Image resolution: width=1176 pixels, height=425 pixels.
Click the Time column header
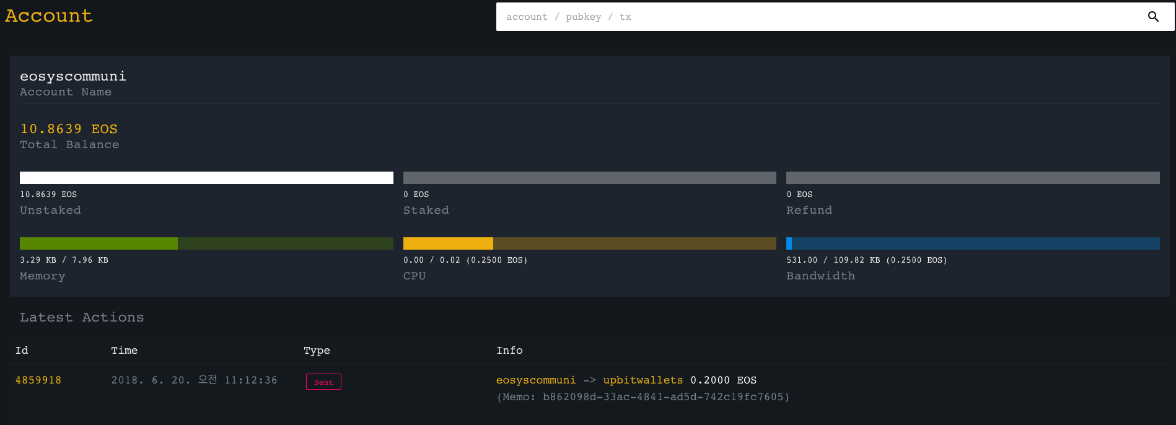[x=125, y=351]
